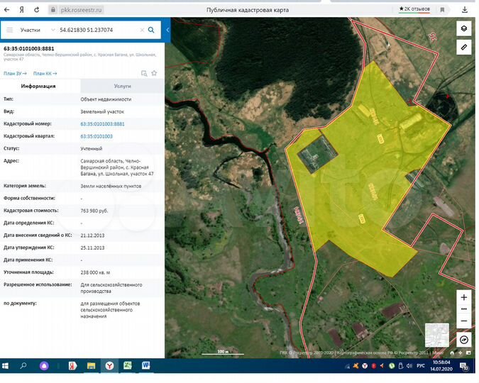Open cadastral number 63:35:0101003:8881 link
The image size is (479, 383).
pos(102,124)
